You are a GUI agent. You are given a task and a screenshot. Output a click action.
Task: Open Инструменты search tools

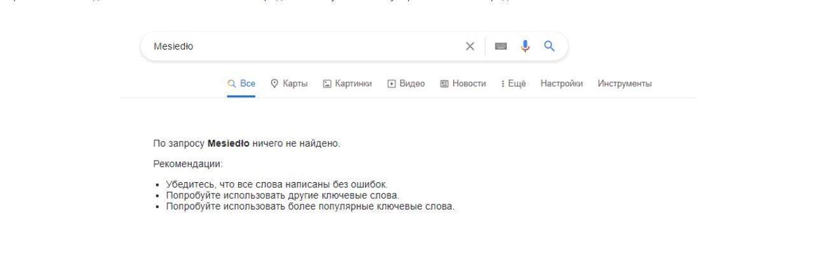point(625,84)
